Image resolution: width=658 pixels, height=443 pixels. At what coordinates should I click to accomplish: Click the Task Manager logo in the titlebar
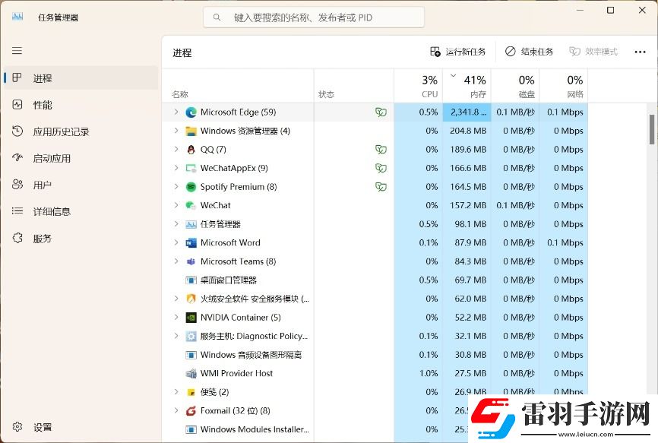click(17, 16)
